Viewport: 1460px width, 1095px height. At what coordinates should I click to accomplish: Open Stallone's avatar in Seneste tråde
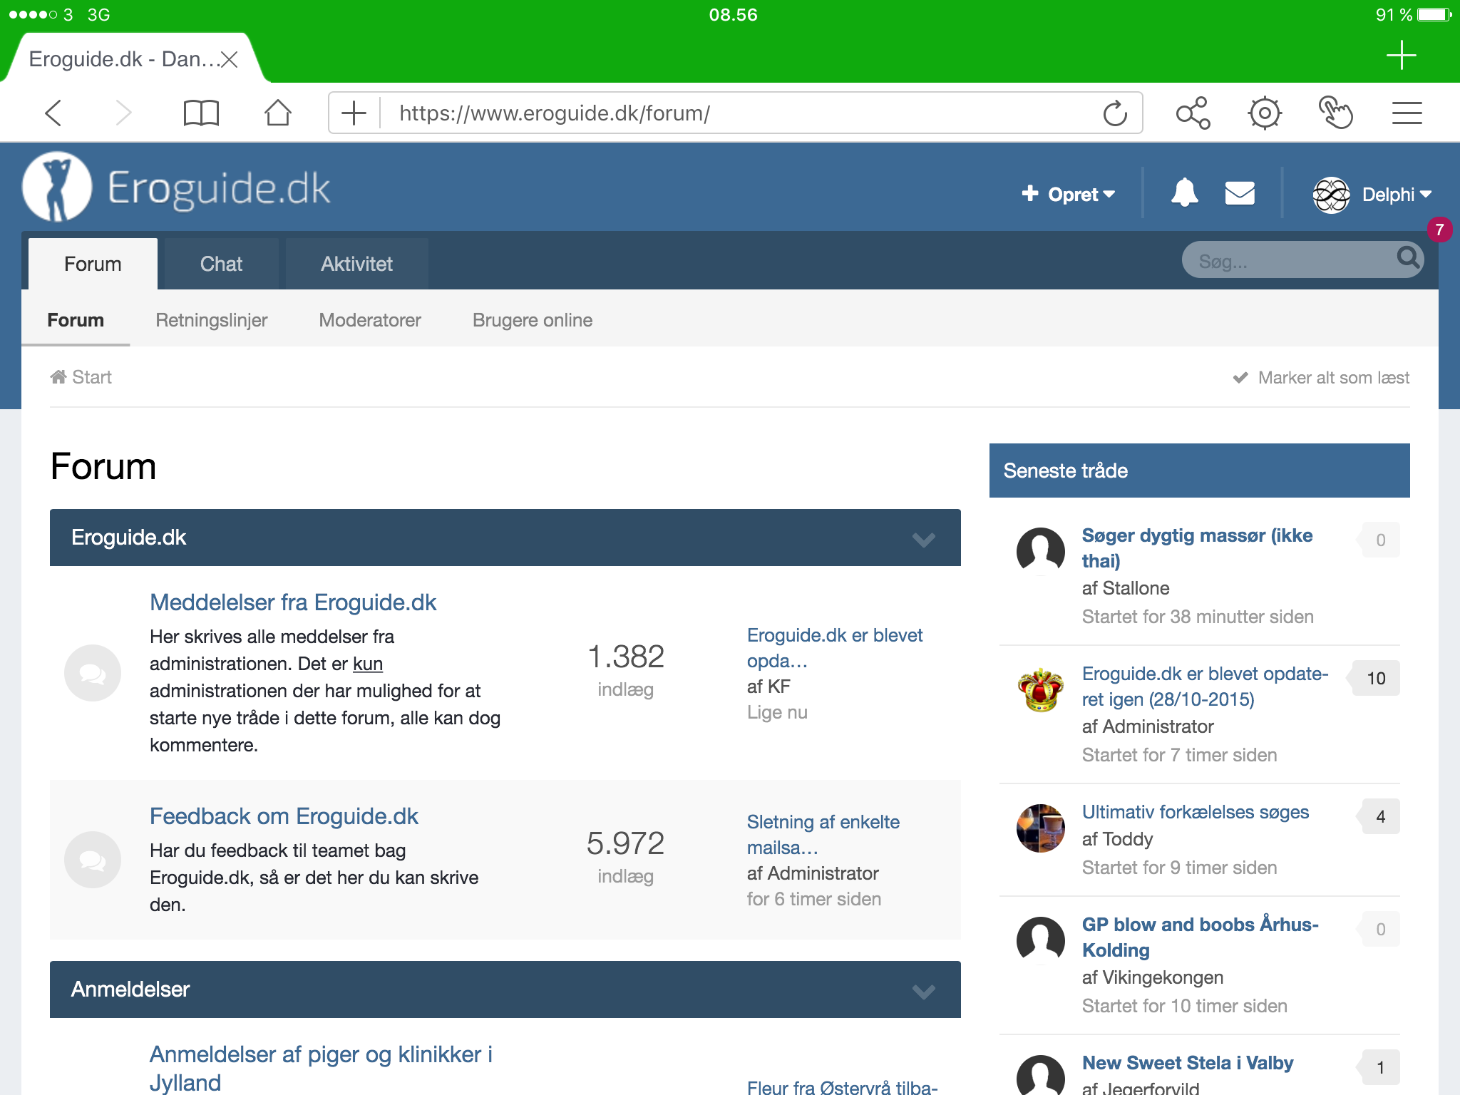[x=1041, y=551]
